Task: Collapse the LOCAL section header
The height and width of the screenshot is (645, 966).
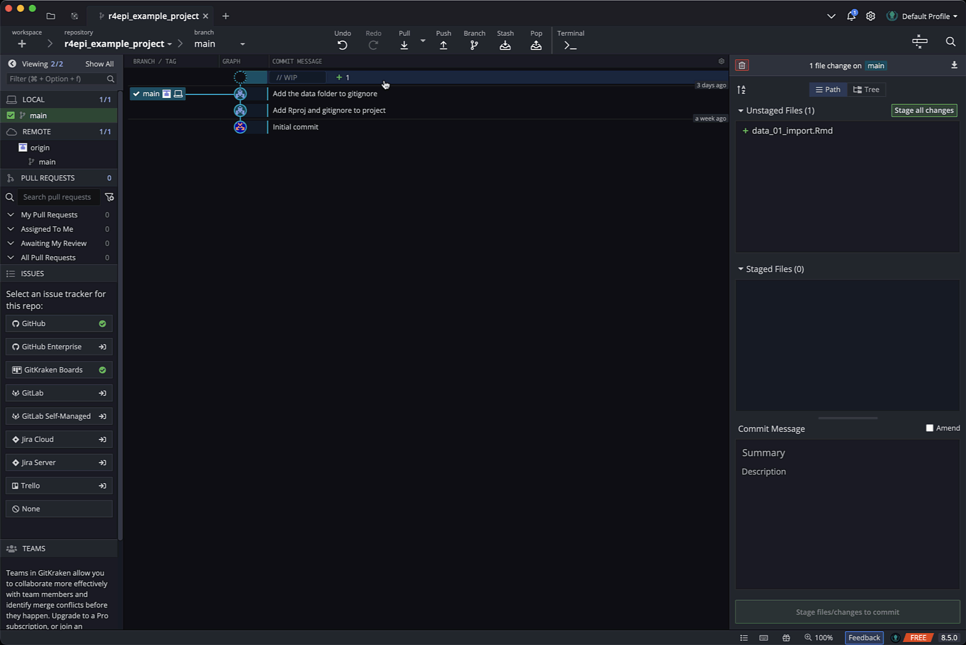Action: click(x=59, y=100)
